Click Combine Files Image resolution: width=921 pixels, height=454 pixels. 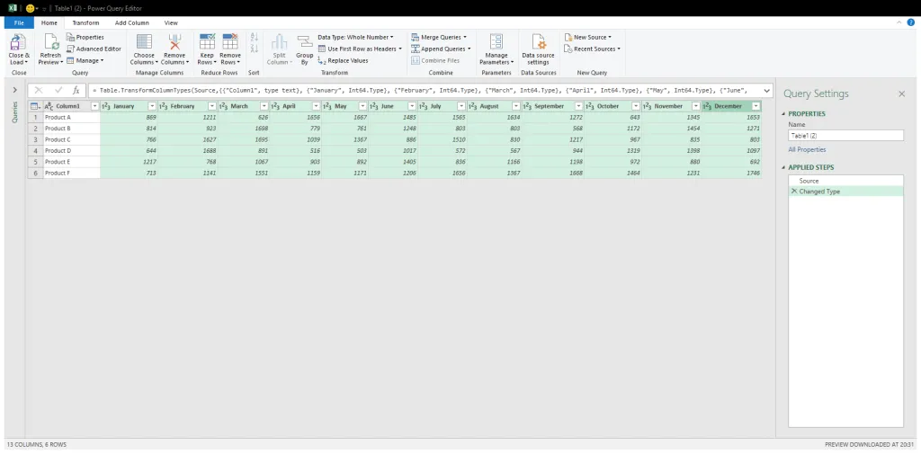pyautogui.click(x=435, y=60)
